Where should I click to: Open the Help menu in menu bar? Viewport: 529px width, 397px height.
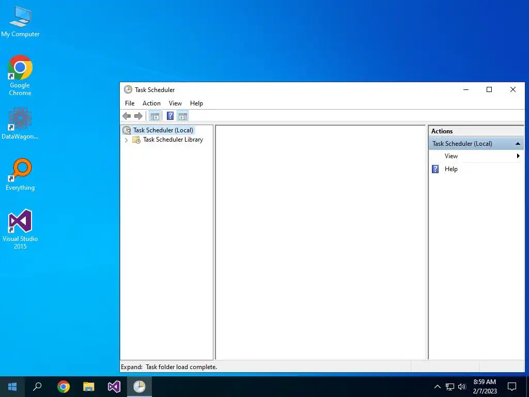(196, 103)
